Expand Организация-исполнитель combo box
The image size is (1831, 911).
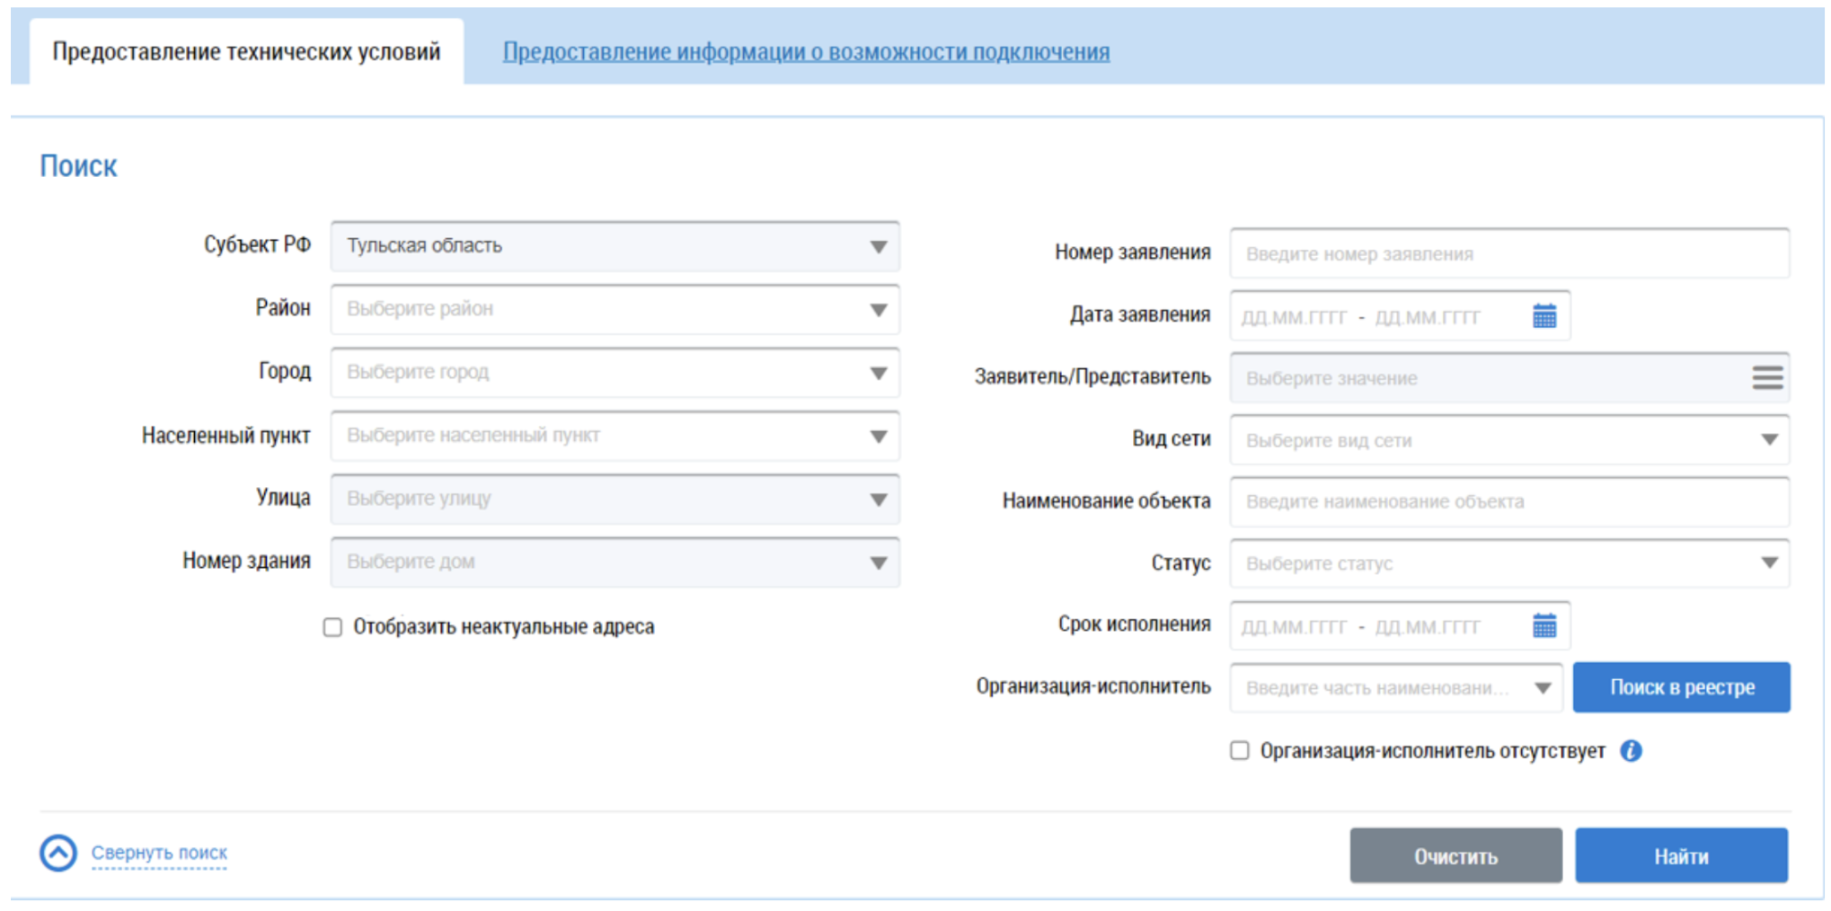coord(1543,688)
